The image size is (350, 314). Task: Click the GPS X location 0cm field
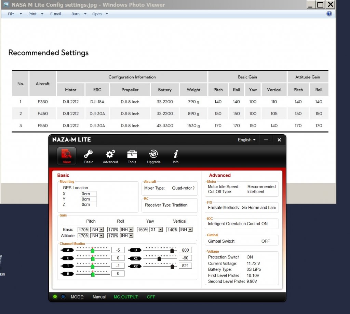point(89,194)
